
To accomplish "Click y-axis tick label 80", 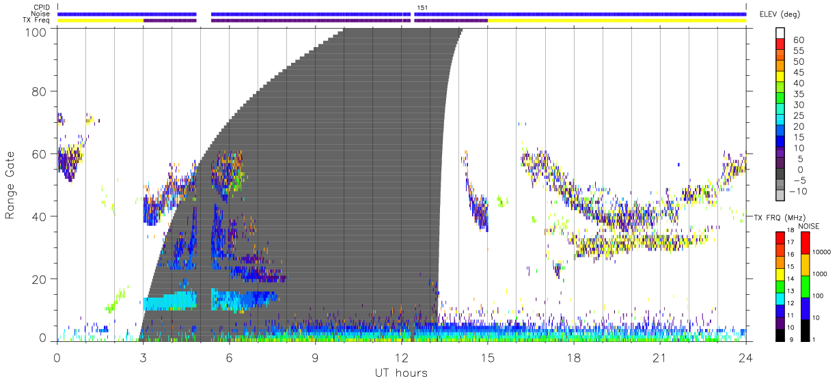I will (x=40, y=91).
